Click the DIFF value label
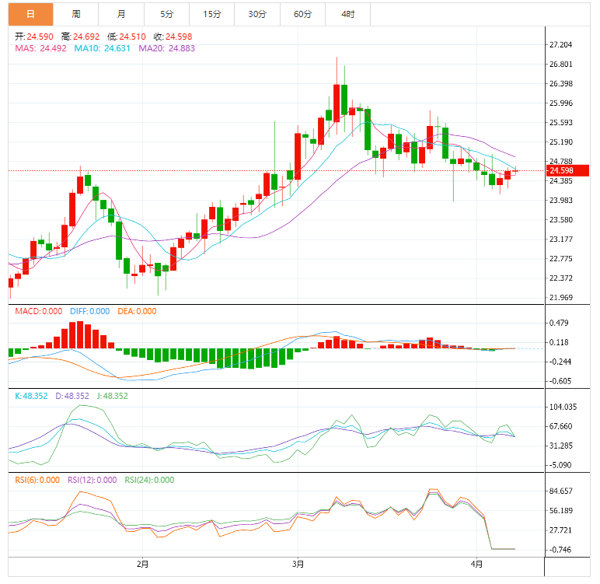 click(89, 311)
